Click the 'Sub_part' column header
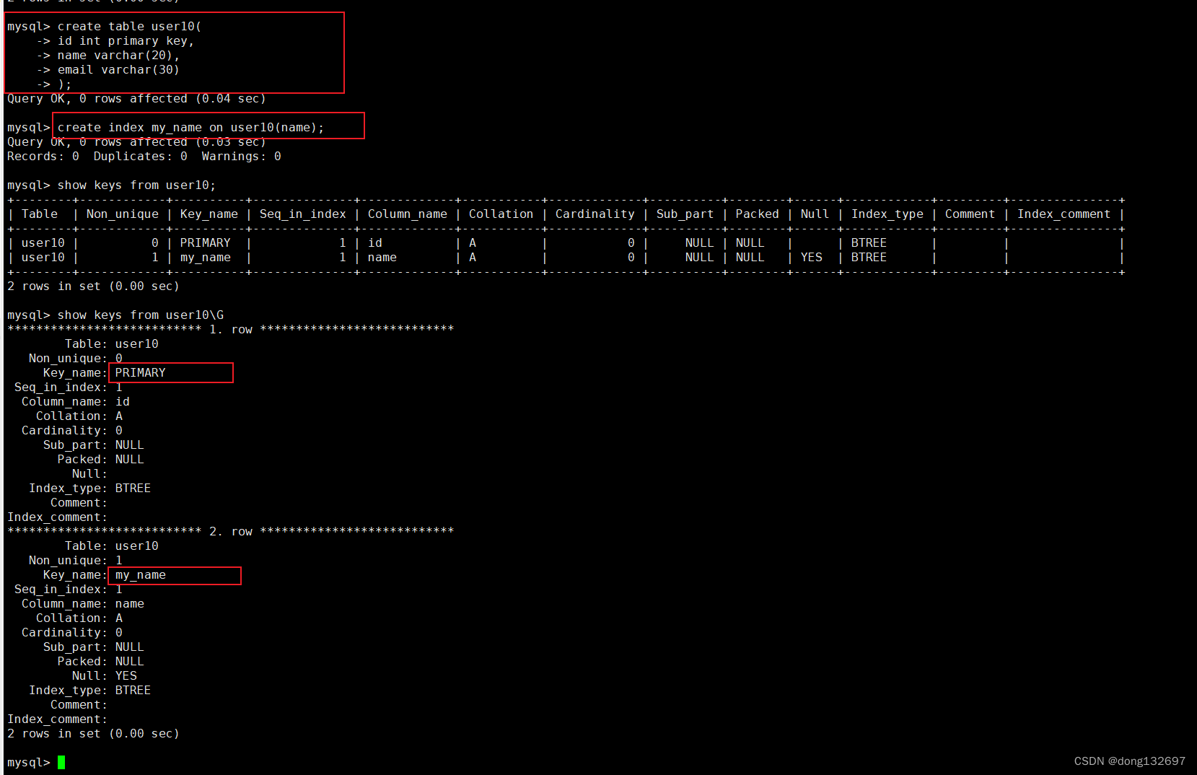Image resolution: width=1197 pixels, height=775 pixels. 685,214
